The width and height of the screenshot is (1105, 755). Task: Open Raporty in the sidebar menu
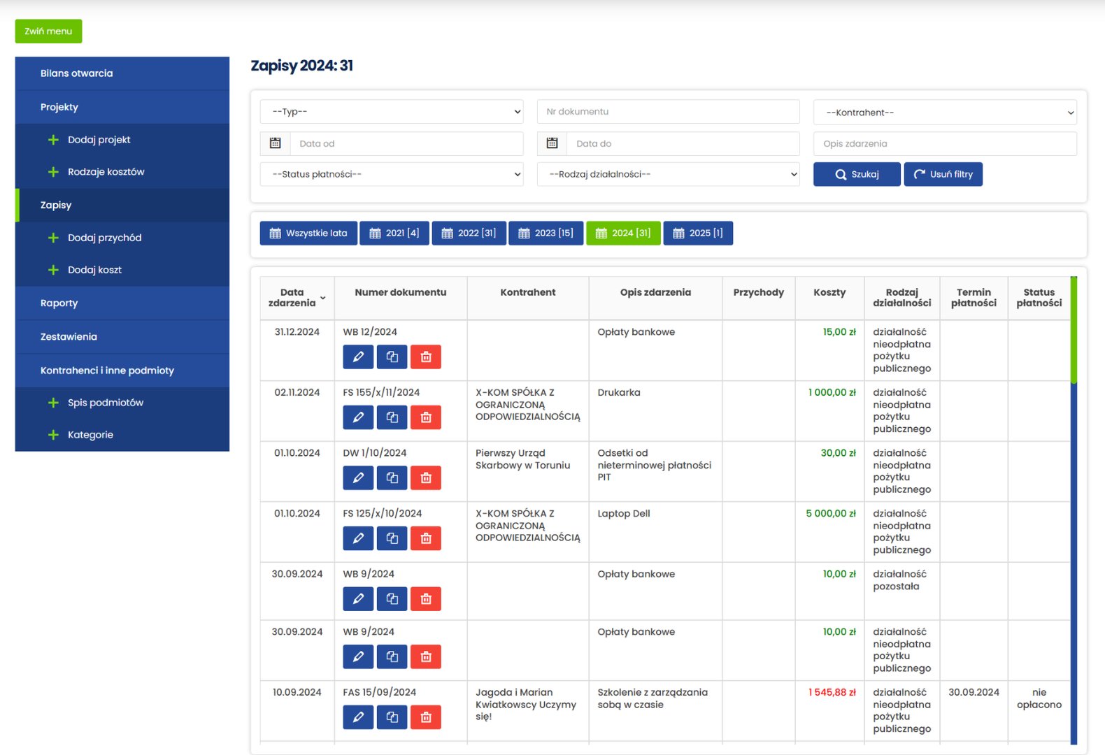(59, 303)
